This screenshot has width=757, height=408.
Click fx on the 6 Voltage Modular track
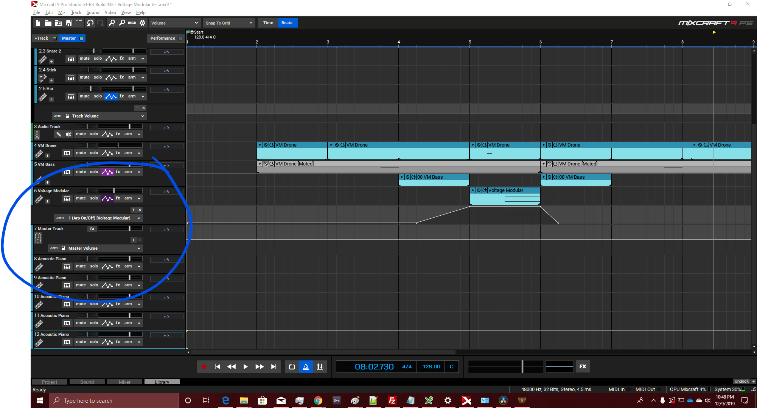118,198
